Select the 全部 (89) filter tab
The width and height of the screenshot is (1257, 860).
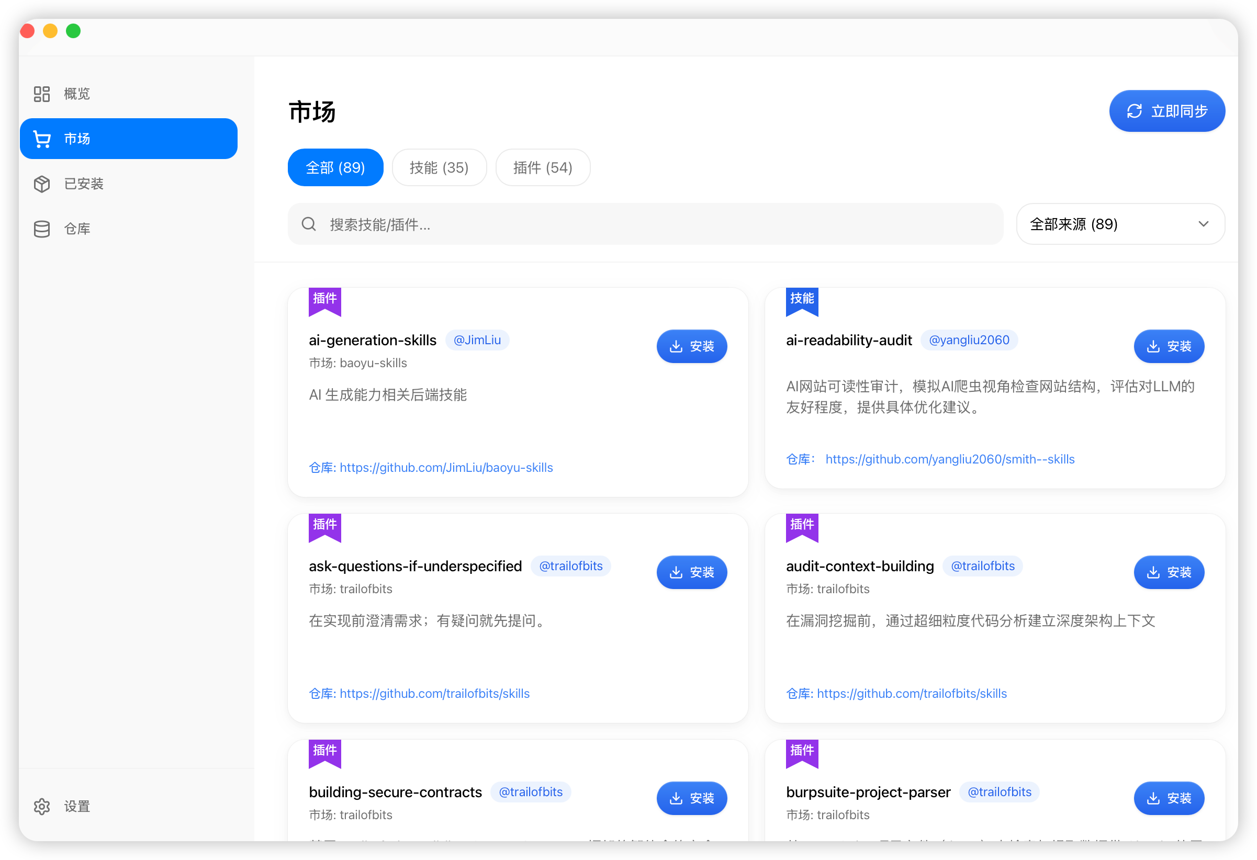click(335, 167)
